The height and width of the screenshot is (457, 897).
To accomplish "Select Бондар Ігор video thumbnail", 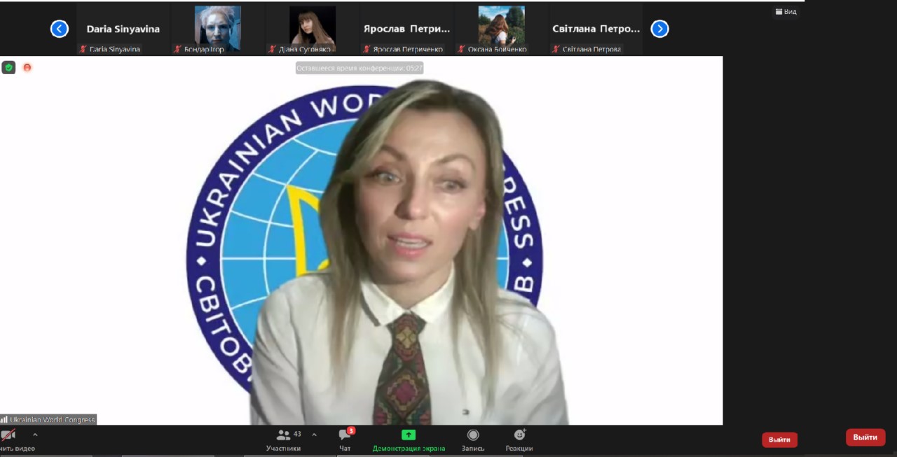I will click(217, 28).
